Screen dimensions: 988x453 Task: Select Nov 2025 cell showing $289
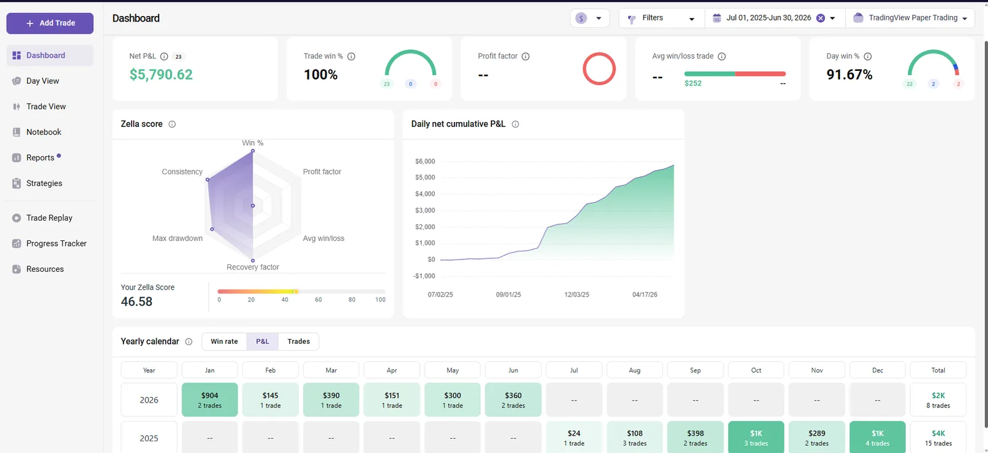pos(817,438)
